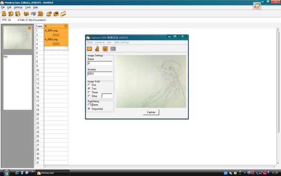Viewport: 281px width, 176px height.
Task: Open the Tools menu
Action: click(28, 7)
